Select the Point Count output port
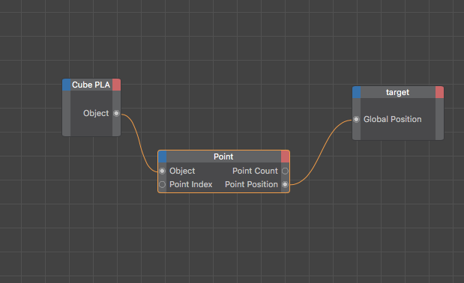The image size is (464, 283). point(285,171)
